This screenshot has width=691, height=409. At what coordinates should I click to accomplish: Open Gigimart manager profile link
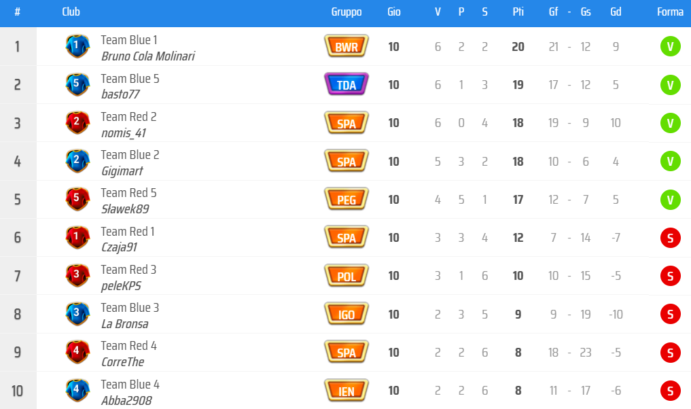121,171
